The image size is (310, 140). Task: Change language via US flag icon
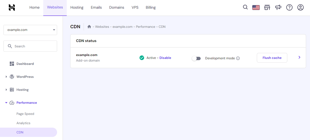point(256,8)
